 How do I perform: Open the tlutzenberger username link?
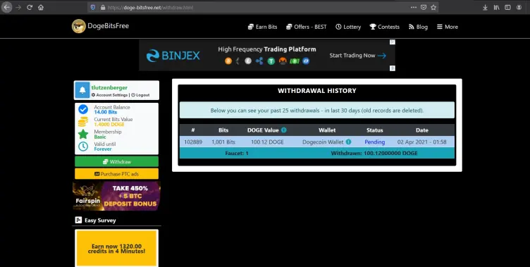pyautogui.click(x=109, y=87)
